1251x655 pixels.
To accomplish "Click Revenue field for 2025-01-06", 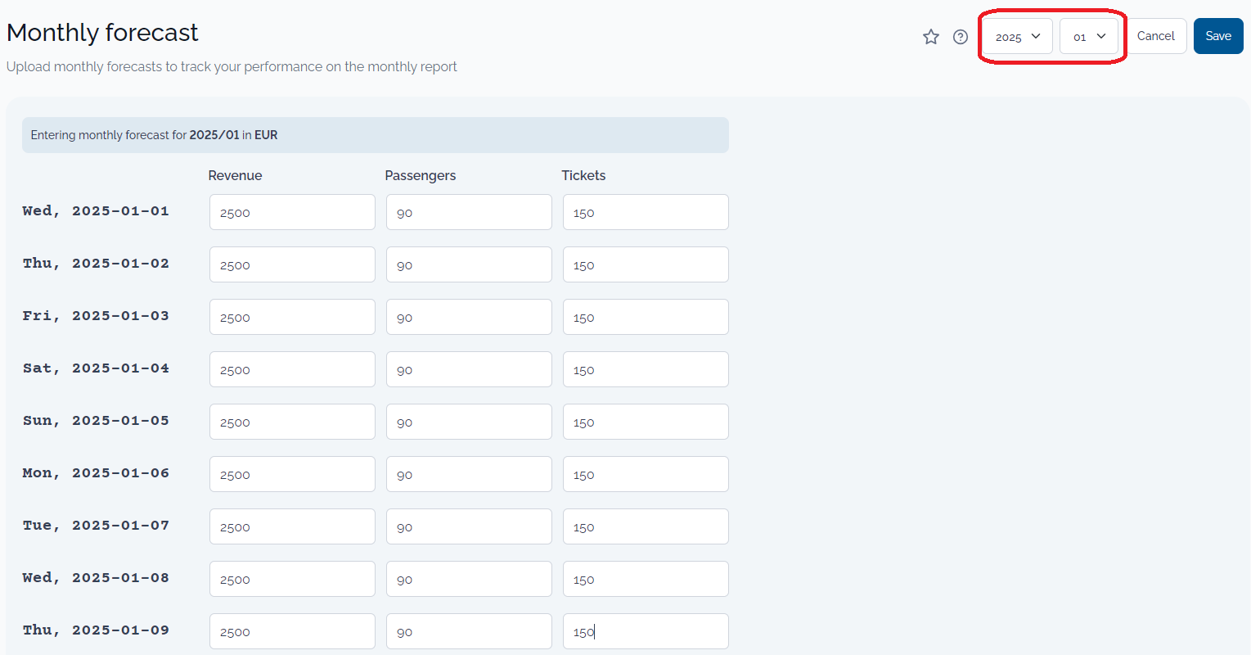I will tap(292, 474).
